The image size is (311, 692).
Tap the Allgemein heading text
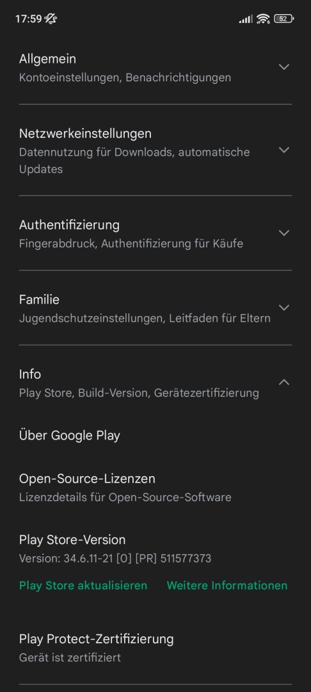pyautogui.click(x=47, y=59)
